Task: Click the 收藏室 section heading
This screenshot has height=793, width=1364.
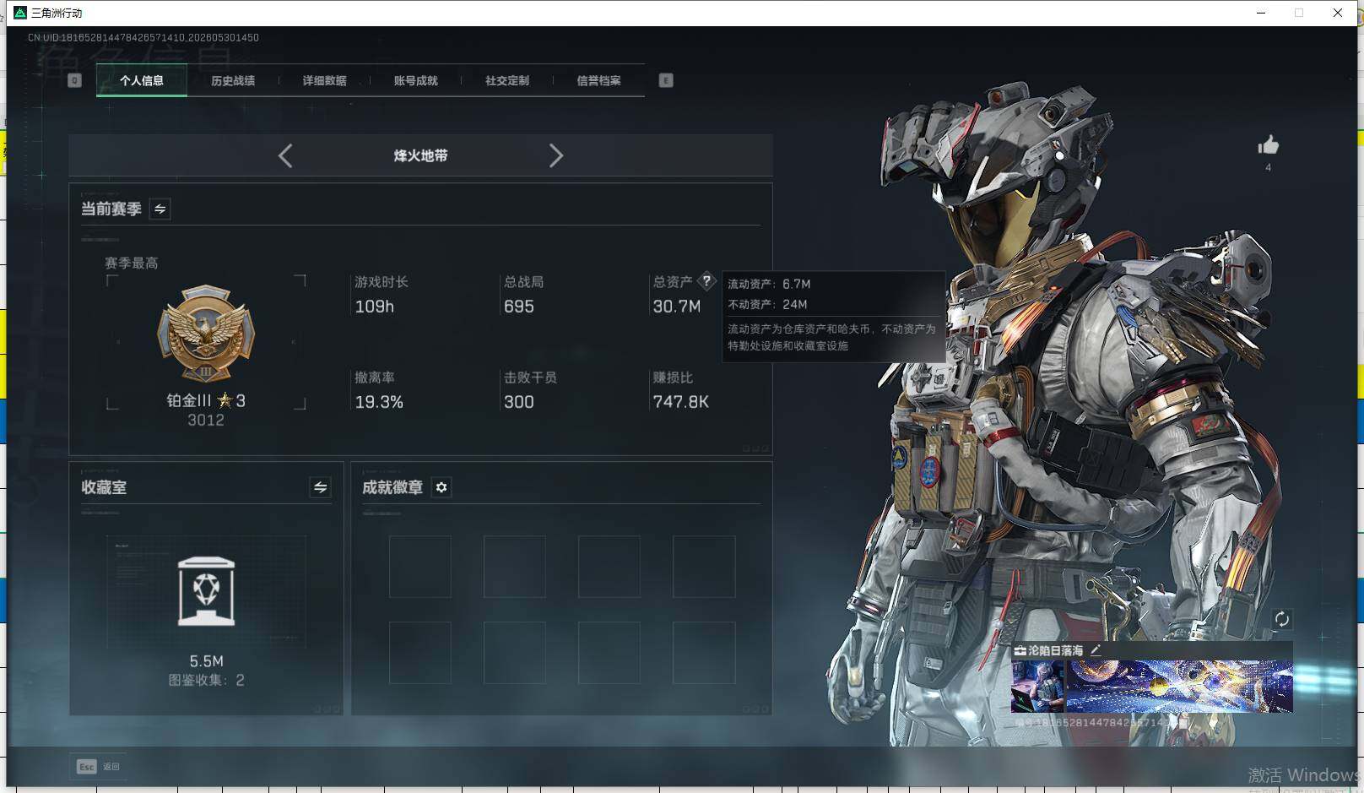Action: (104, 487)
